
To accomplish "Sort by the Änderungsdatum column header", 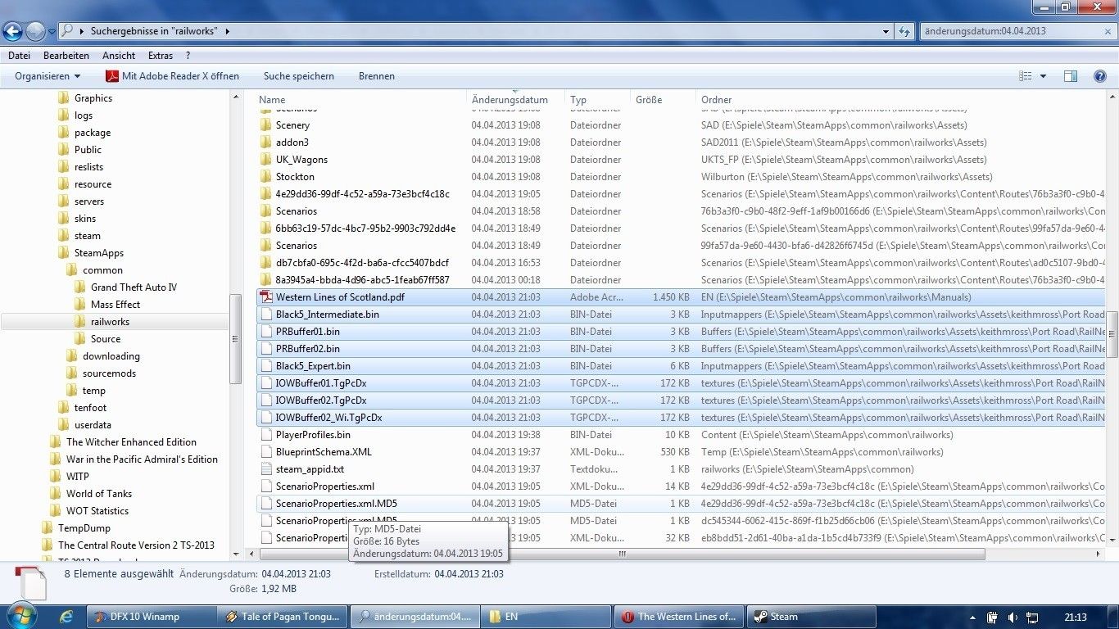I will (510, 100).
